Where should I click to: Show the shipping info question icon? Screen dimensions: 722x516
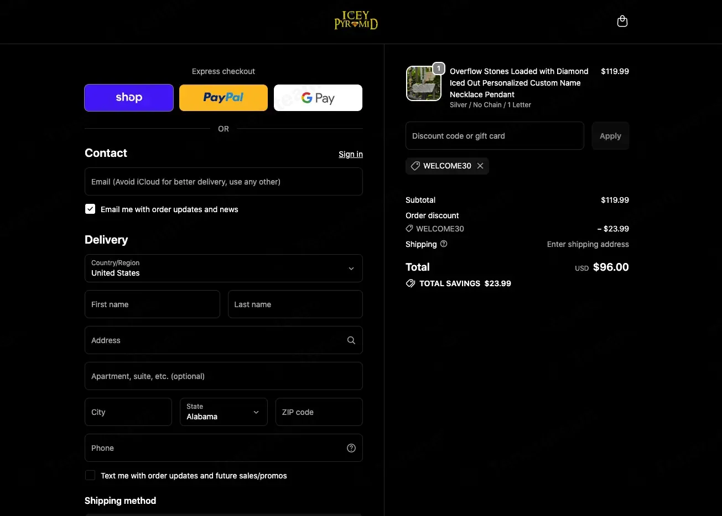[x=444, y=244]
